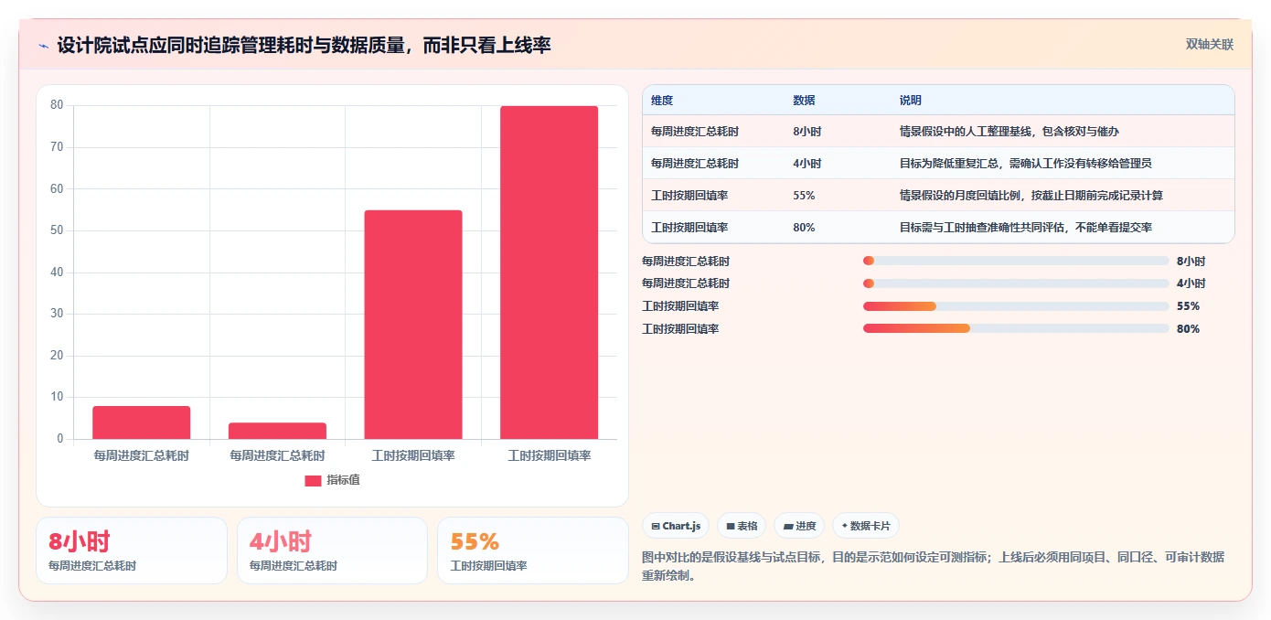This screenshot has width=1271, height=620.
Task: Click the 双轴关联 tag in the header
Action: point(1210,45)
